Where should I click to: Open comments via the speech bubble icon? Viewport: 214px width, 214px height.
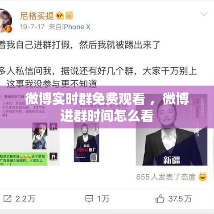click(x=89, y=199)
